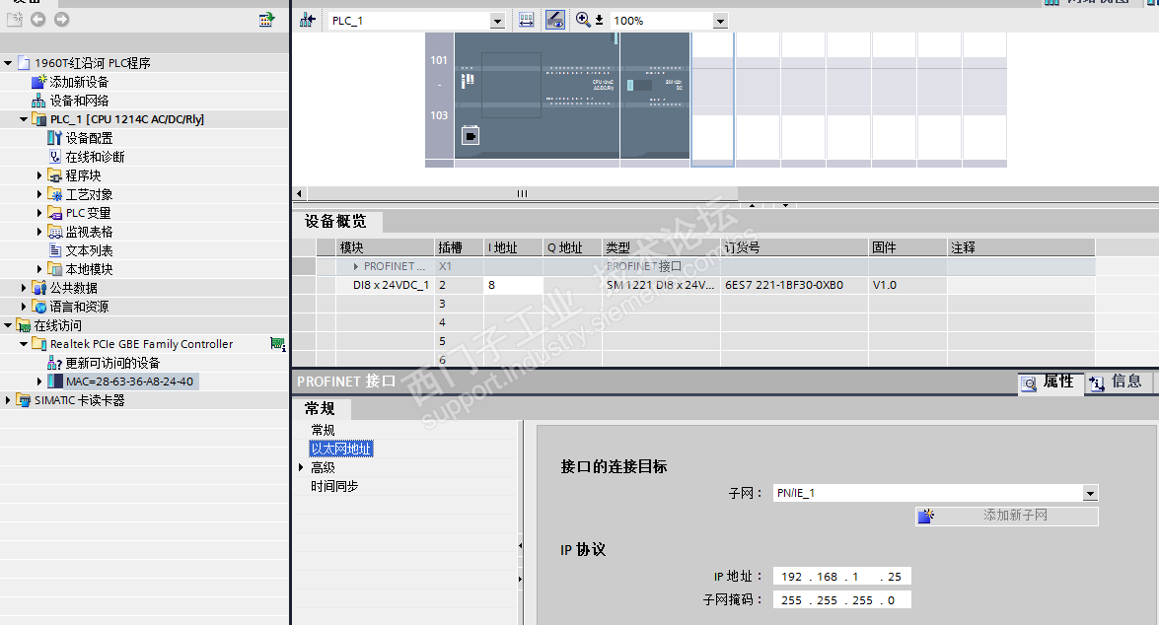
Task: Open the PLC_1 device selection dropdown
Action: tap(497, 22)
